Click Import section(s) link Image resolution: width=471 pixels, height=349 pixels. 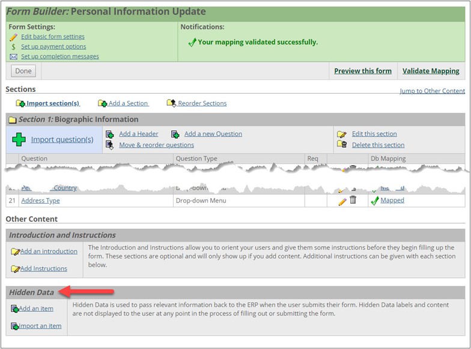click(x=52, y=103)
